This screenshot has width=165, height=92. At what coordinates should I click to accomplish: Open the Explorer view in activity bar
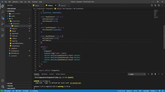click(3, 6)
